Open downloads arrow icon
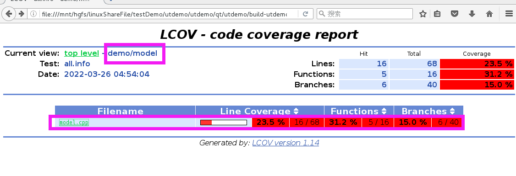Viewport: 516px width, 176px height. point(472,14)
